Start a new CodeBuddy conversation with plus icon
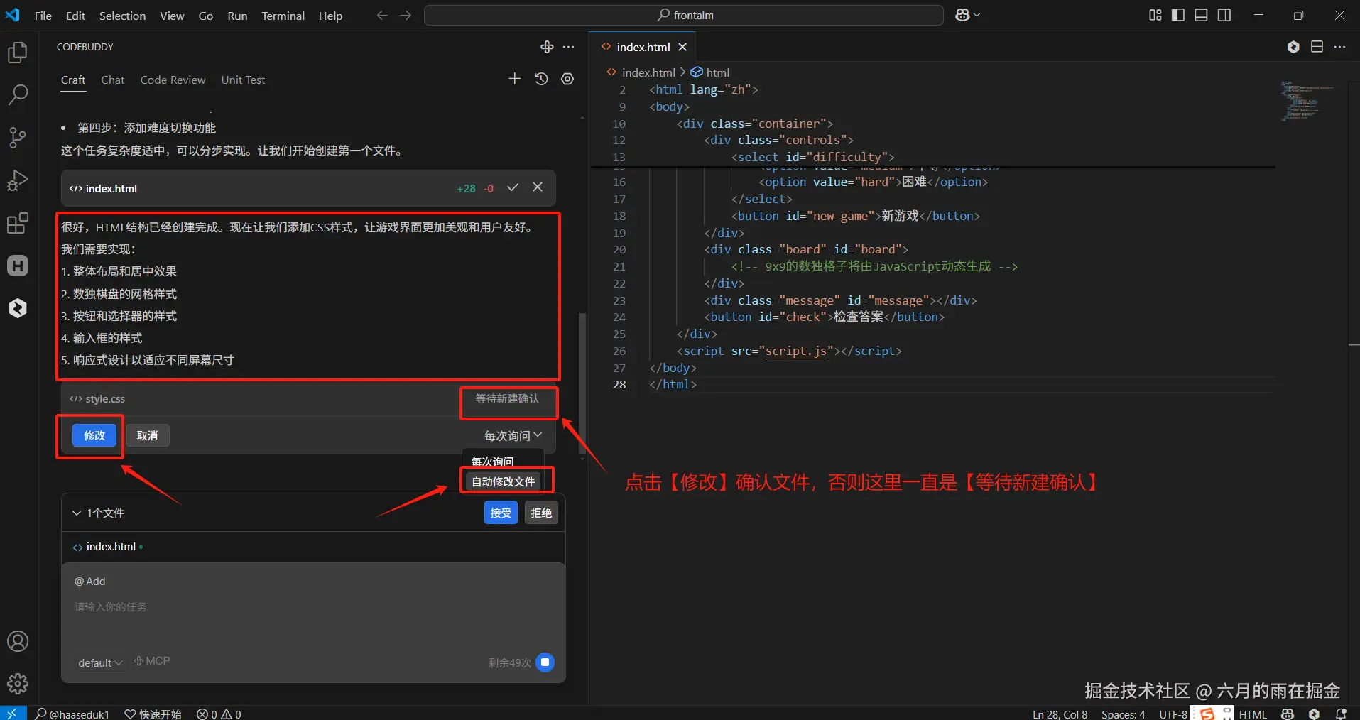This screenshot has width=1360, height=720. coord(515,79)
